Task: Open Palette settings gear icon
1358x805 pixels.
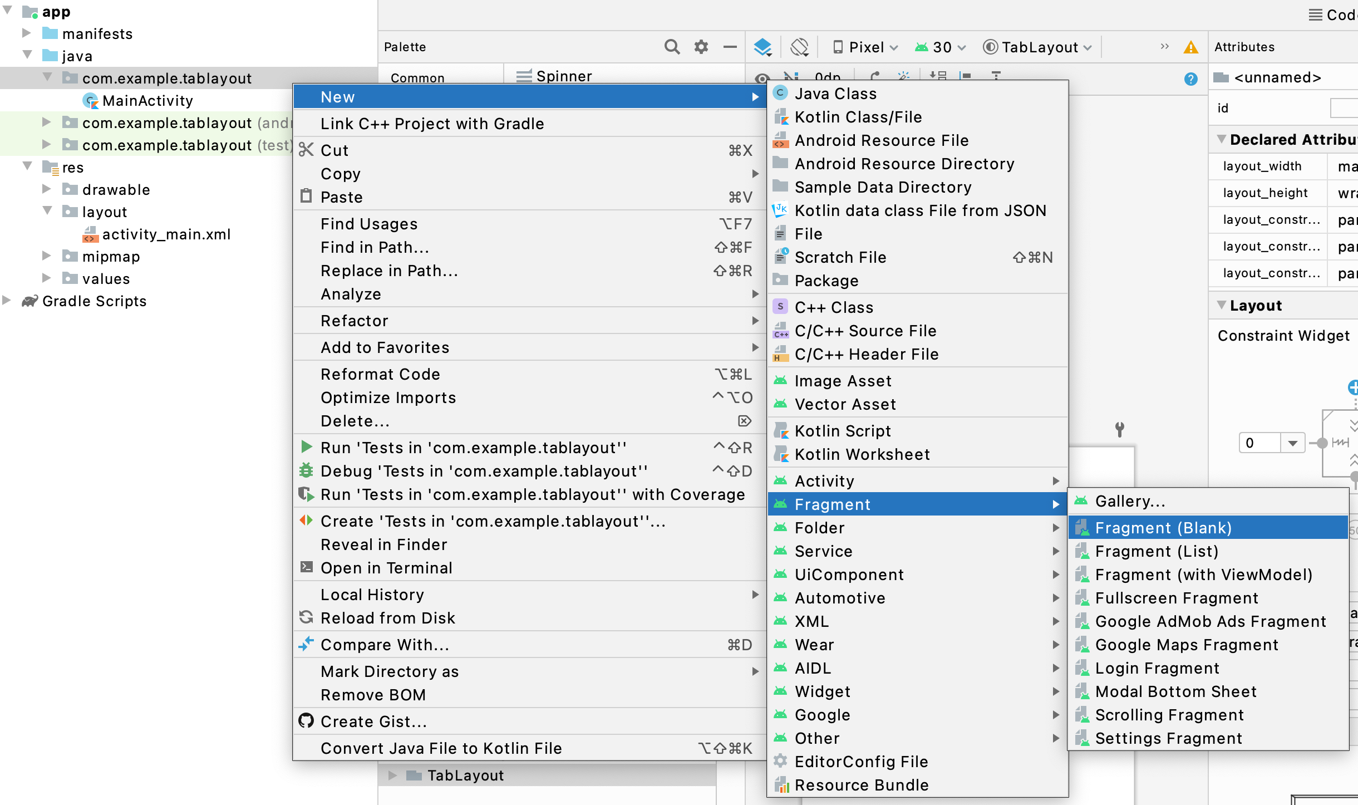Action: tap(701, 47)
